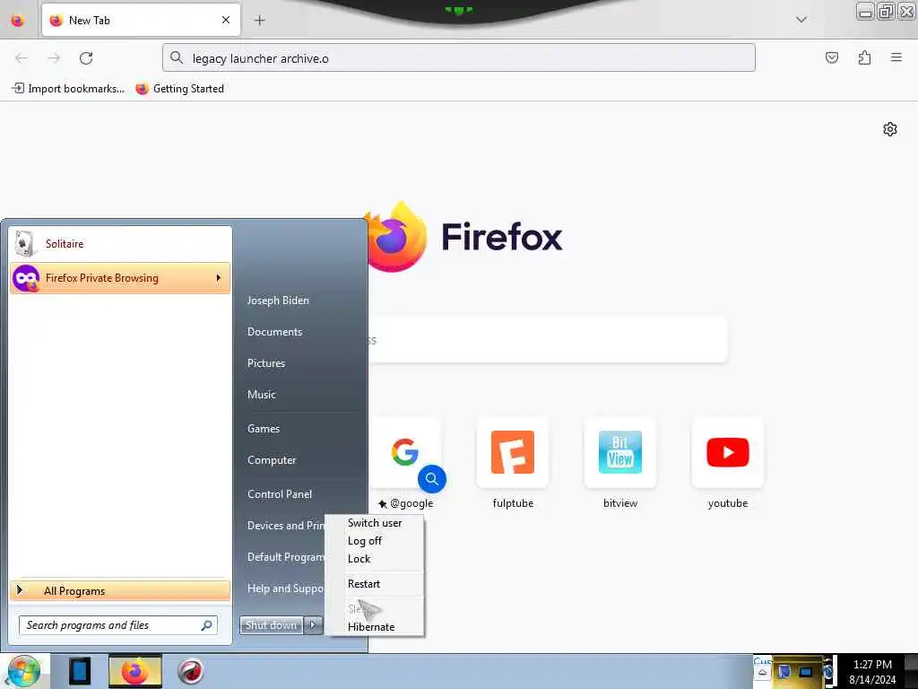Select the New Tab tab

(141, 20)
